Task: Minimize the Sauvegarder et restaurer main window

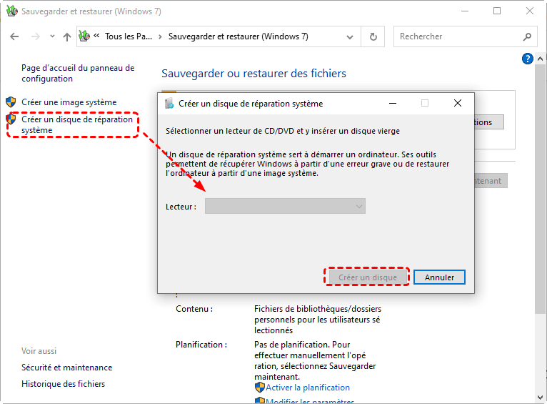Action: (x=465, y=11)
